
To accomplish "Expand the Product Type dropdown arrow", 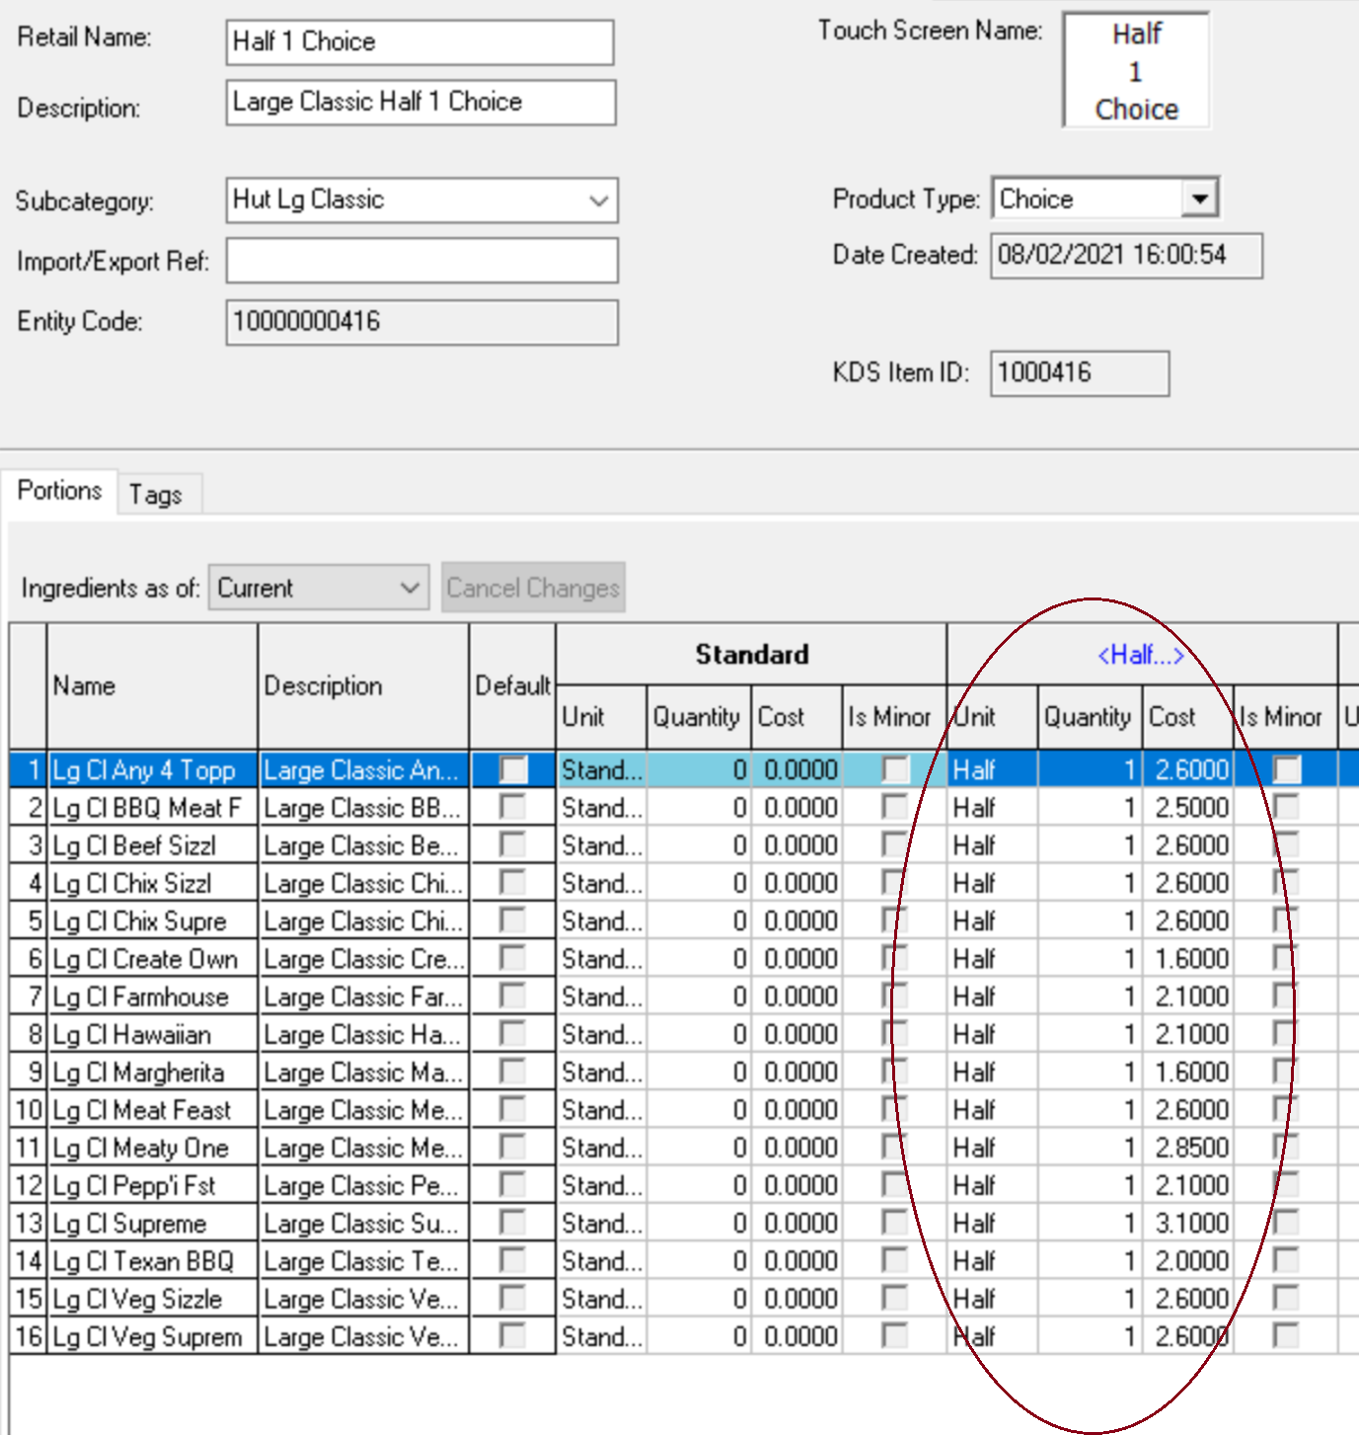I will pos(1199,199).
